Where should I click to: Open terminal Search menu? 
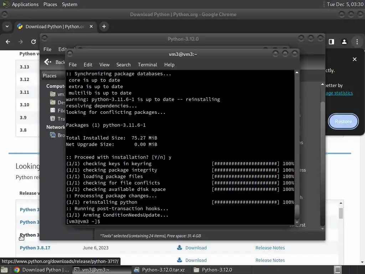(x=123, y=65)
